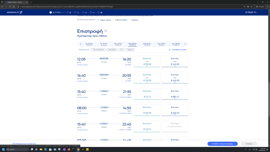Go to previous dates with left arrow
The height and width of the screenshot is (152, 270).
point(81,44)
